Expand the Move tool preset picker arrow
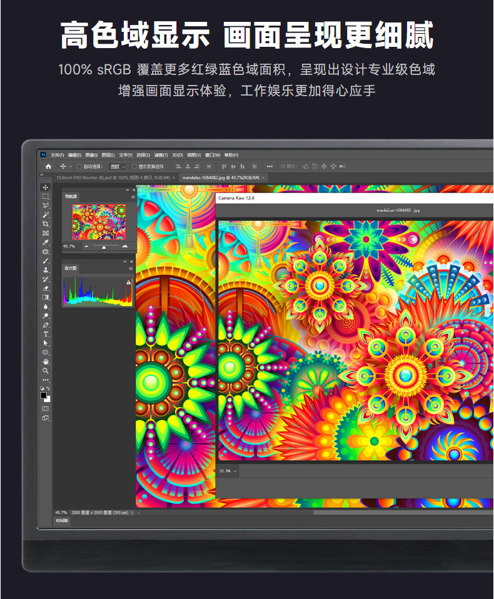The image size is (494, 599). pos(71,167)
